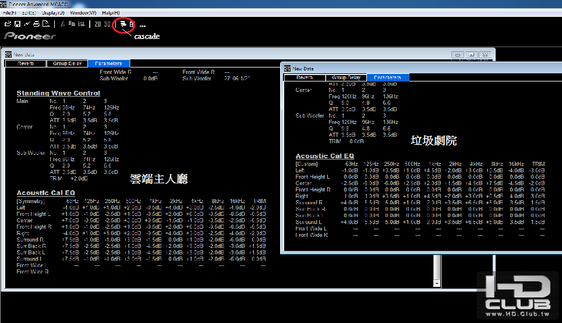This screenshot has width=562, height=323.
Task: Switch to Reverb tab in left window
Action: click(x=26, y=63)
